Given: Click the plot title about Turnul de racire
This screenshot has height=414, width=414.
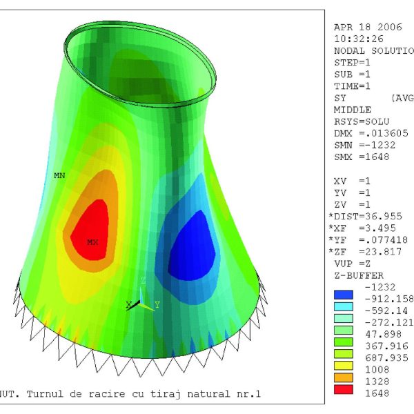Looking at the screenshot, I should coord(131,394).
